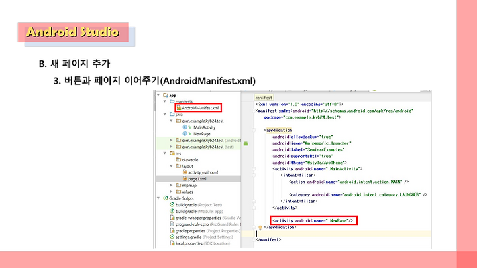
Task: Expand the mipmap folder arrow
Action: pyautogui.click(x=172, y=185)
